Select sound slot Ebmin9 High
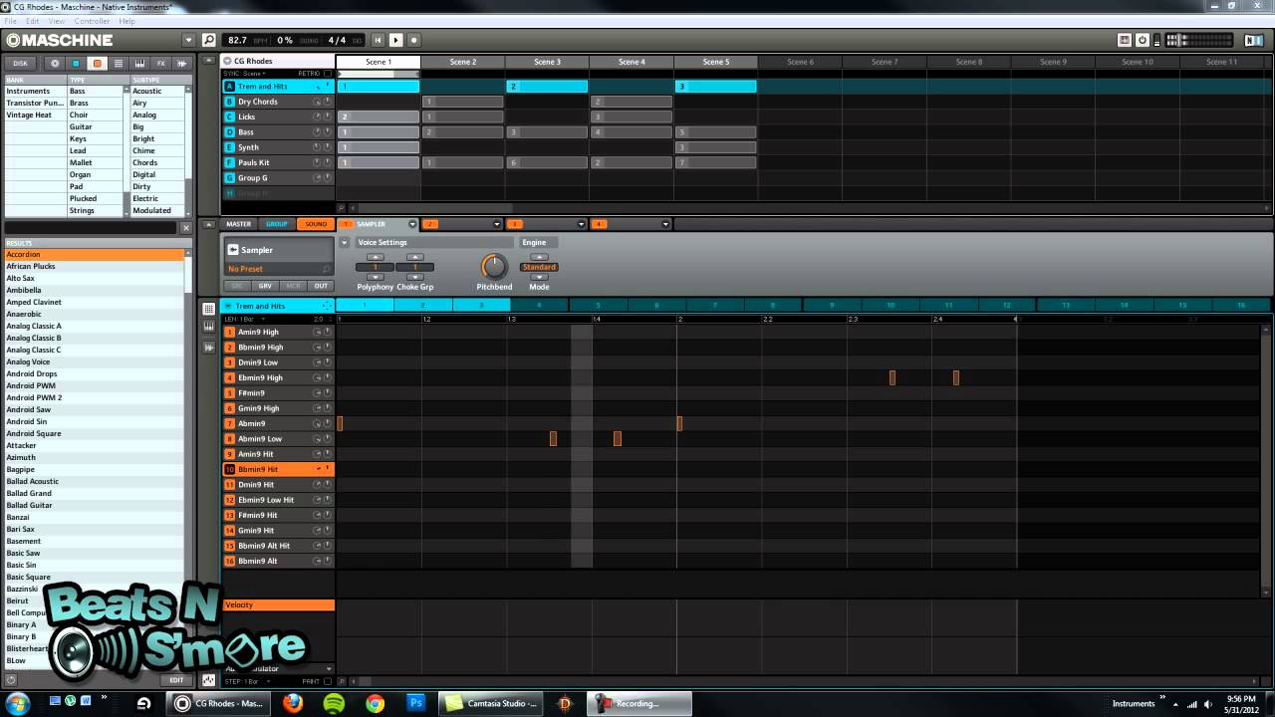 click(x=278, y=377)
